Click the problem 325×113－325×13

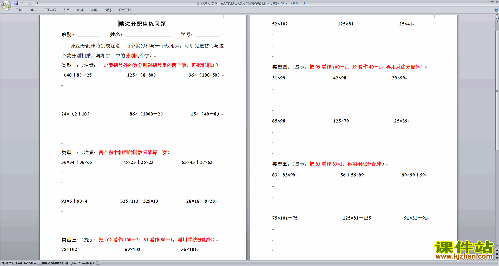click(x=139, y=201)
